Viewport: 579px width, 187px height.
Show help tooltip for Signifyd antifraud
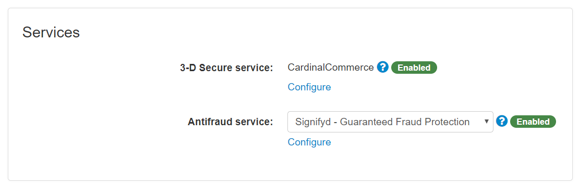[502, 121]
